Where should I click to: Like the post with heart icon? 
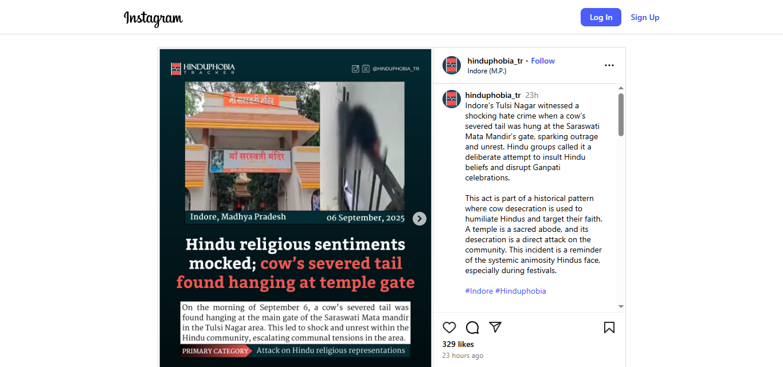pyautogui.click(x=449, y=327)
